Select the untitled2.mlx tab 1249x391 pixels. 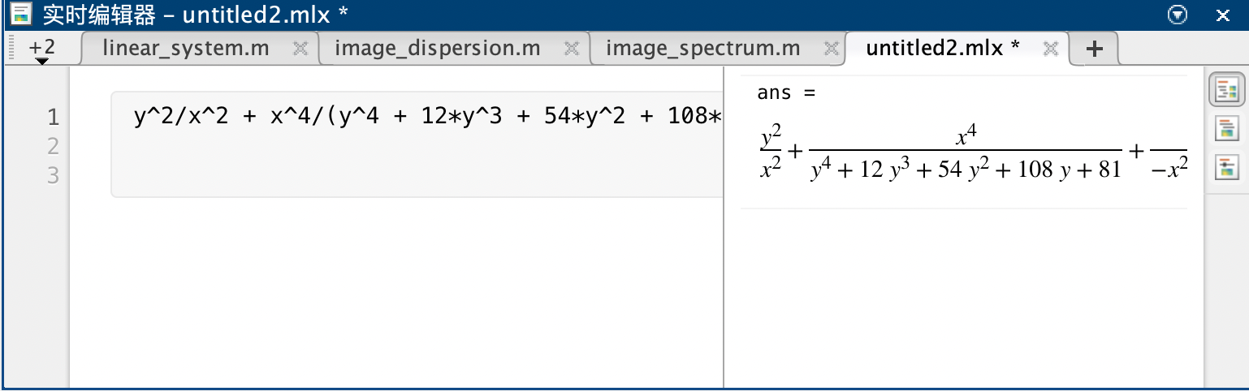click(942, 49)
